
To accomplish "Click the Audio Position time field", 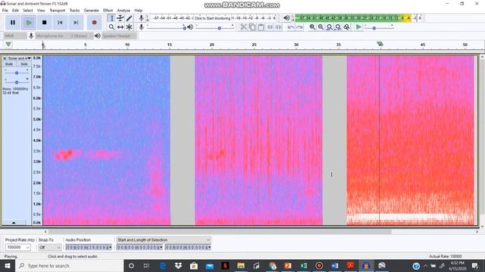I will point(89,247).
